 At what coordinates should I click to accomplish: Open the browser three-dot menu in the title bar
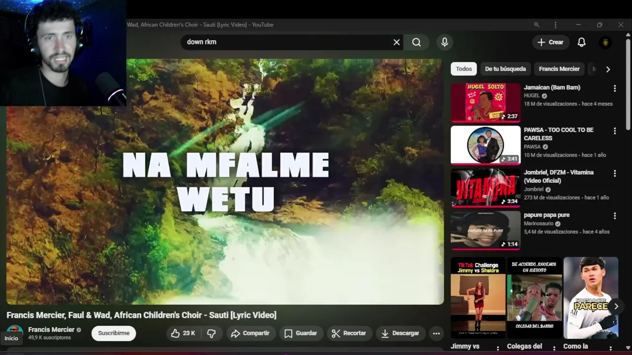click(x=555, y=25)
